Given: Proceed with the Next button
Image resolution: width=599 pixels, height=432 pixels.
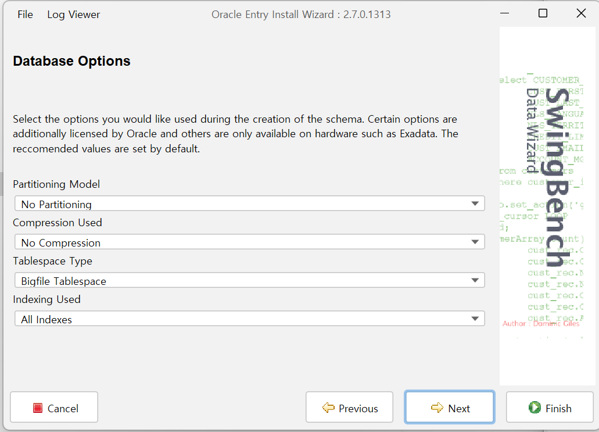Looking at the screenshot, I should point(450,407).
